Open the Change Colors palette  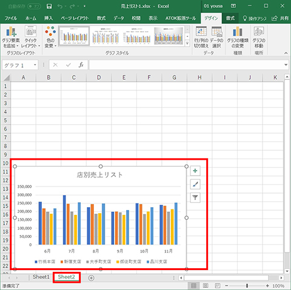coord(50,37)
